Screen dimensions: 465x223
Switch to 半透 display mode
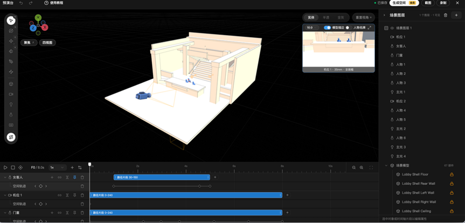[x=326, y=17]
